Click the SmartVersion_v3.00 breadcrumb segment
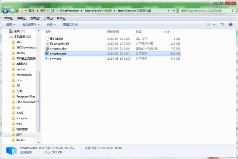 [x=98, y=11]
